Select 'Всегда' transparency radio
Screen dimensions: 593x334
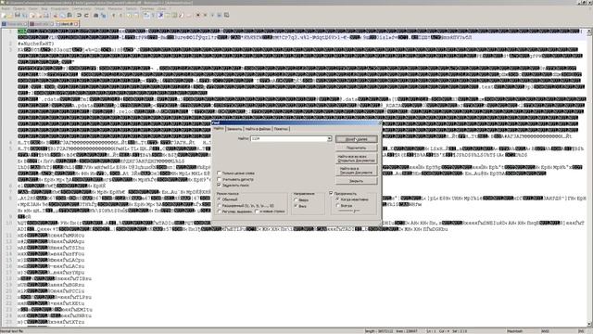pos(337,205)
